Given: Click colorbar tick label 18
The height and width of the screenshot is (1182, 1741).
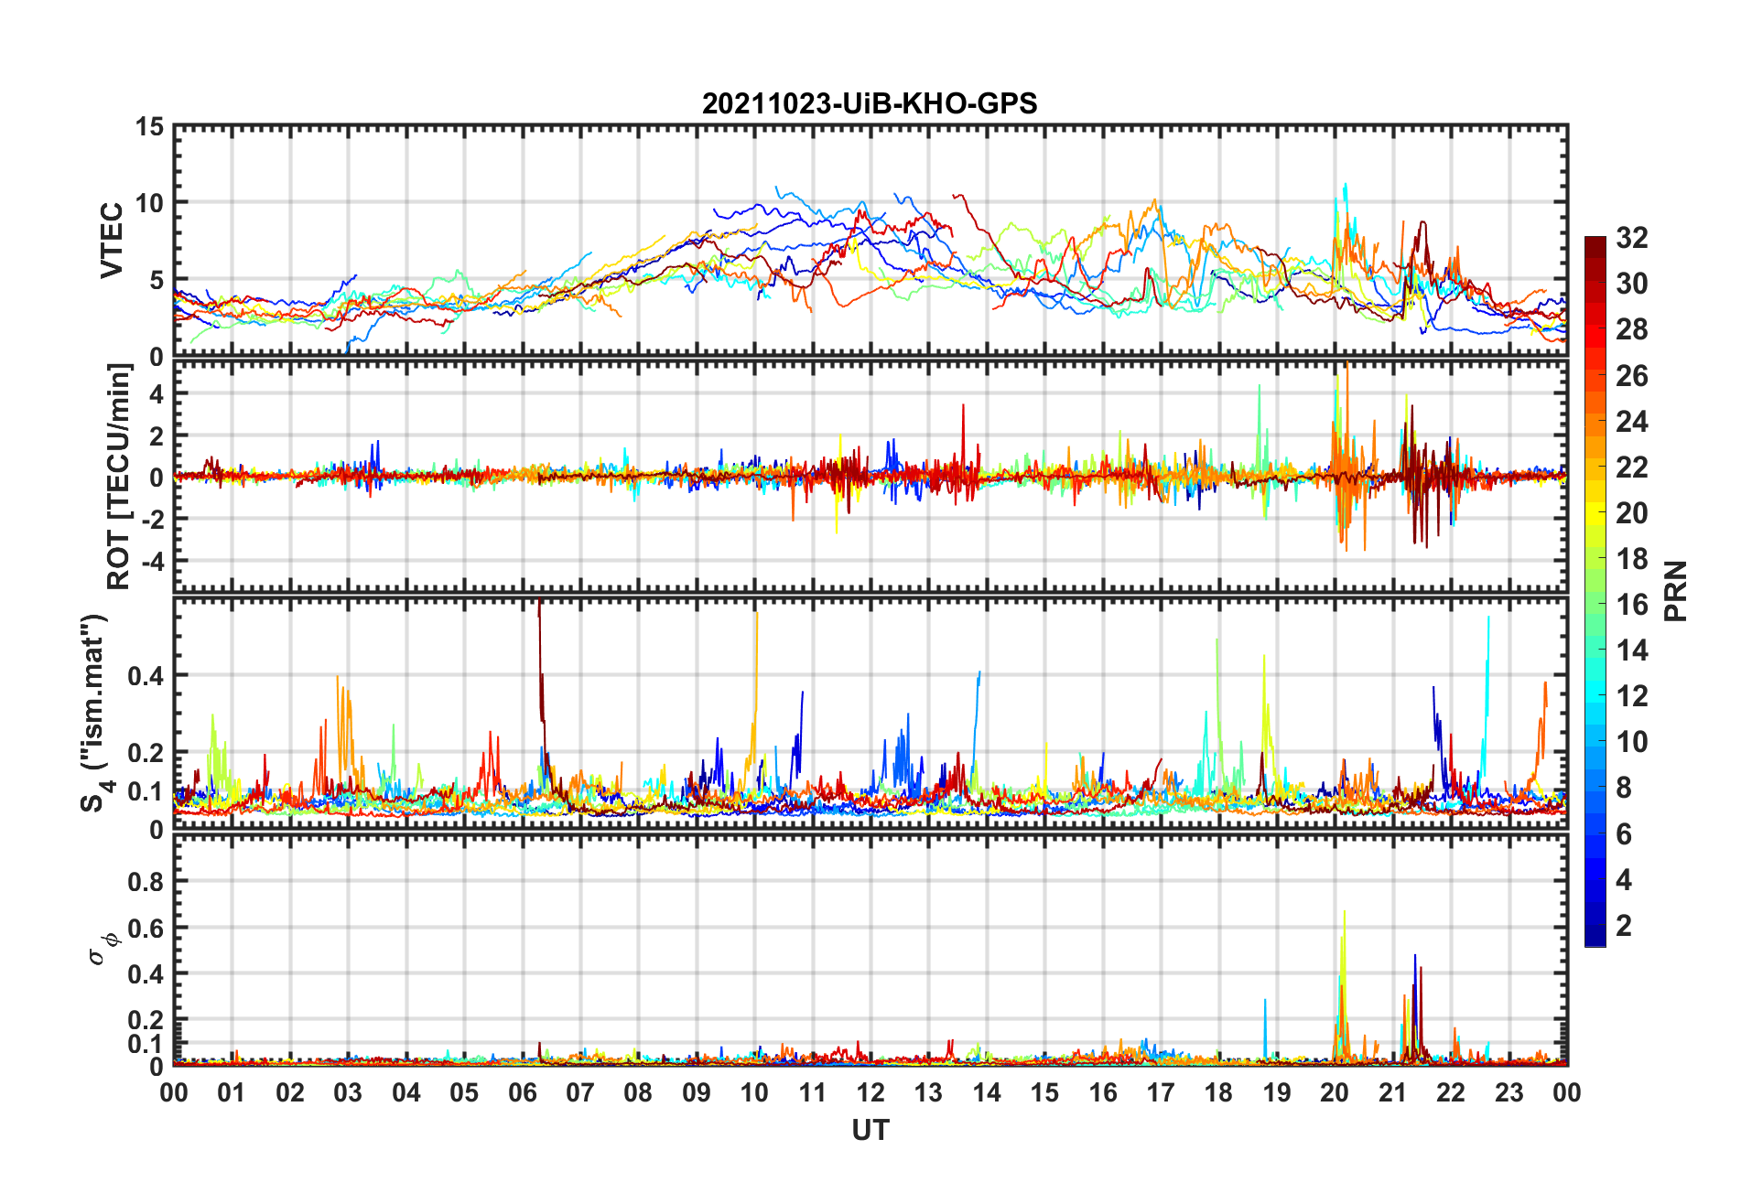Looking at the screenshot, I should coord(1631,559).
